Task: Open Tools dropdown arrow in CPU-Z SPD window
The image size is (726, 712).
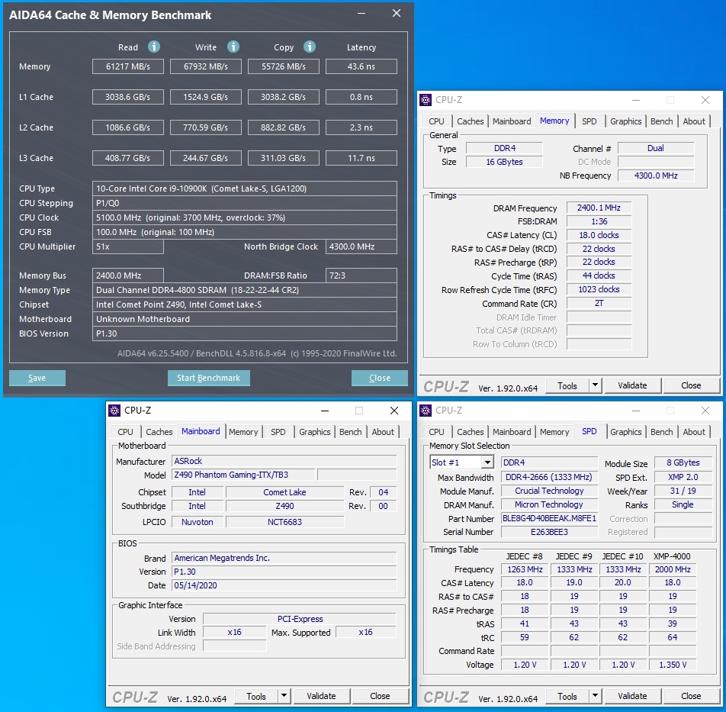Action: point(595,696)
